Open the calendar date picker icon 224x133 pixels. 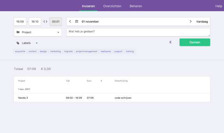coord(77,21)
